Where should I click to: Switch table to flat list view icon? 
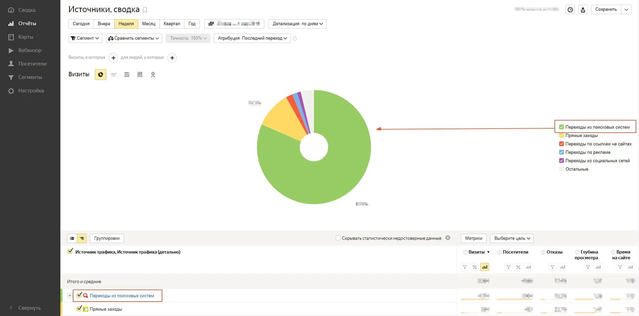(72, 238)
